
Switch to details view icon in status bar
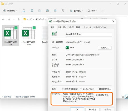pyautogui.click(x=123, y=97)
